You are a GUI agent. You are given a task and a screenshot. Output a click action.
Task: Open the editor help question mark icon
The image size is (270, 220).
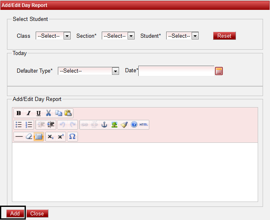click(134, 125)
